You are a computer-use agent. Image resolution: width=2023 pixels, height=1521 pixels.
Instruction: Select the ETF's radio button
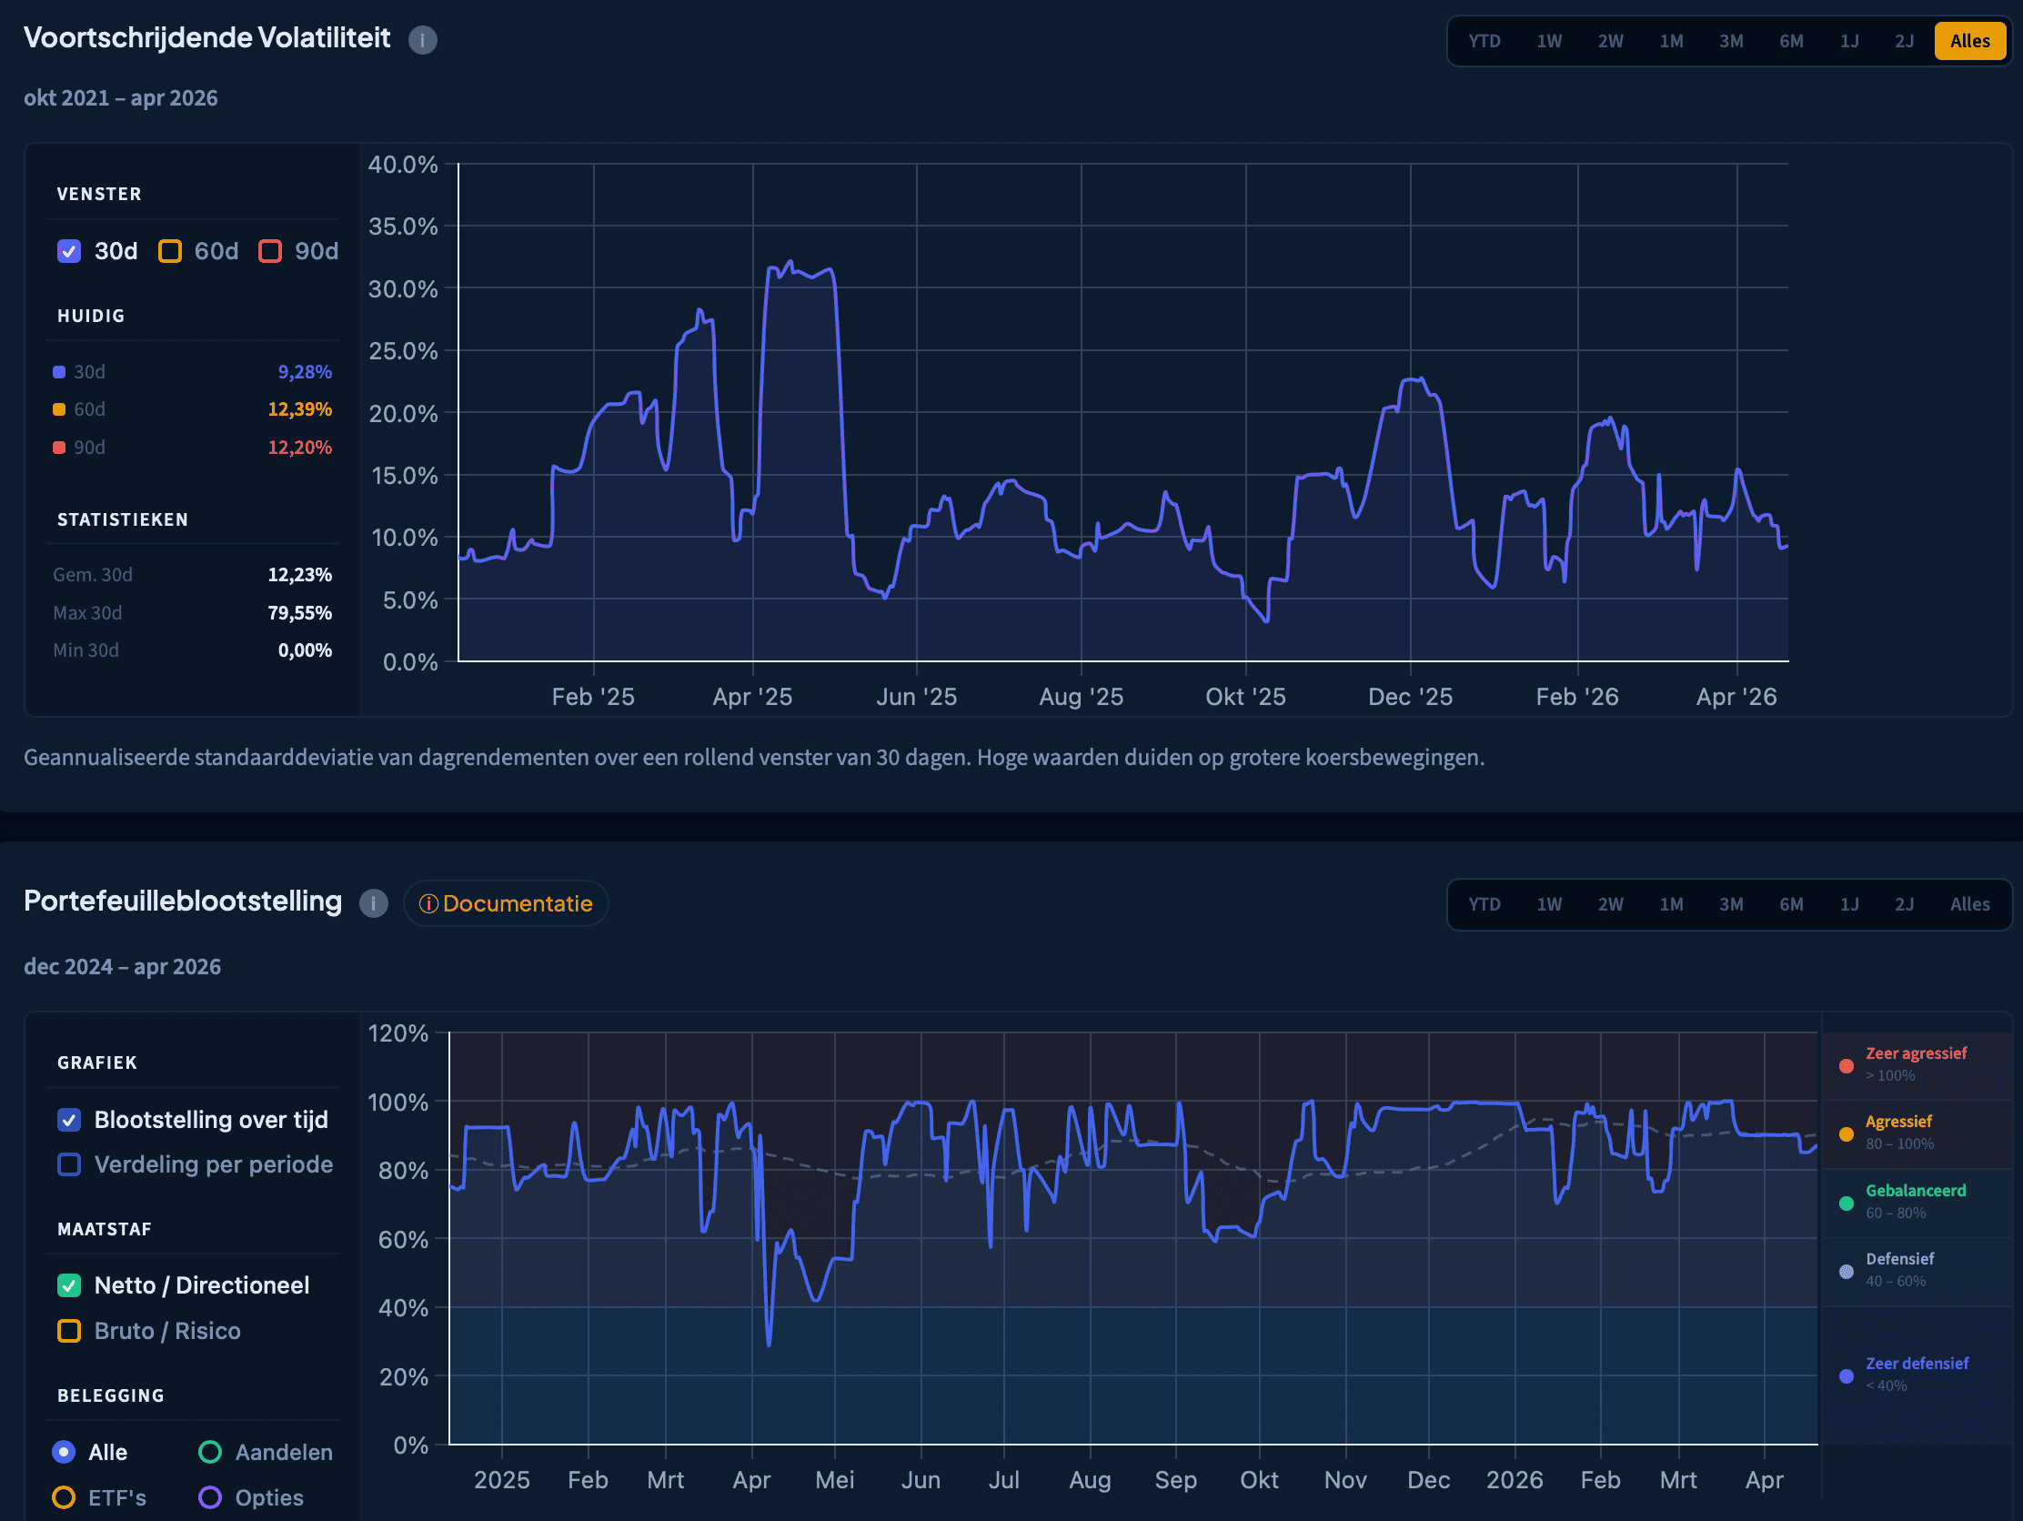coord(64,1497)
